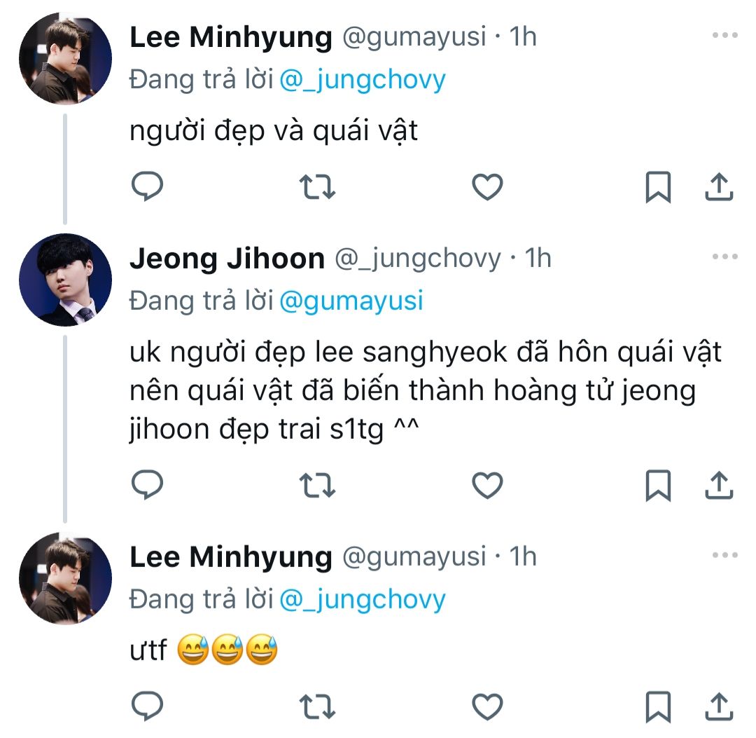Open Jeong Jihoon's profile picture
756x738 pixels.
(x=65, y=280)
